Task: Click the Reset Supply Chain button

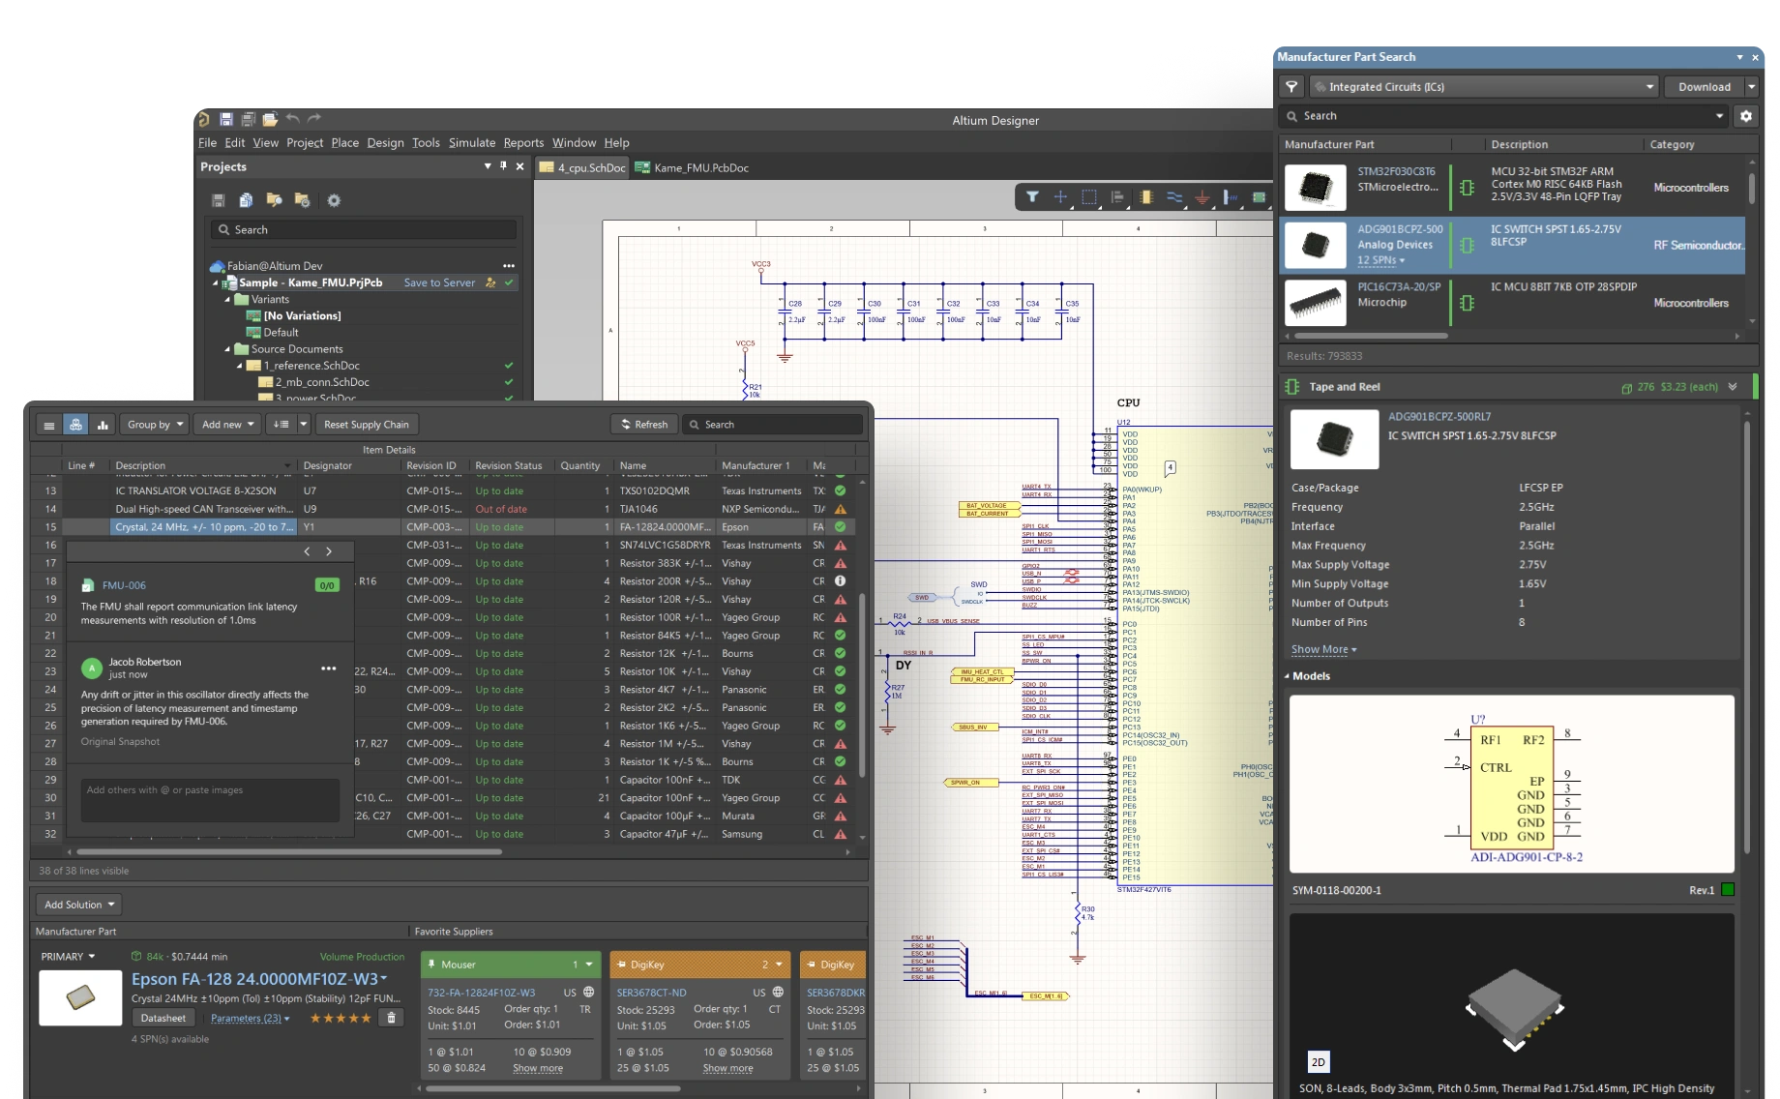Action: pyautogui.click(x=366, y=425)
